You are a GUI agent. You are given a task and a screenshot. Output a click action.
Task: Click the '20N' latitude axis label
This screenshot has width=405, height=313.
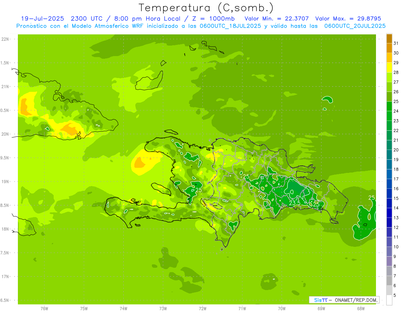pos(5,134)
